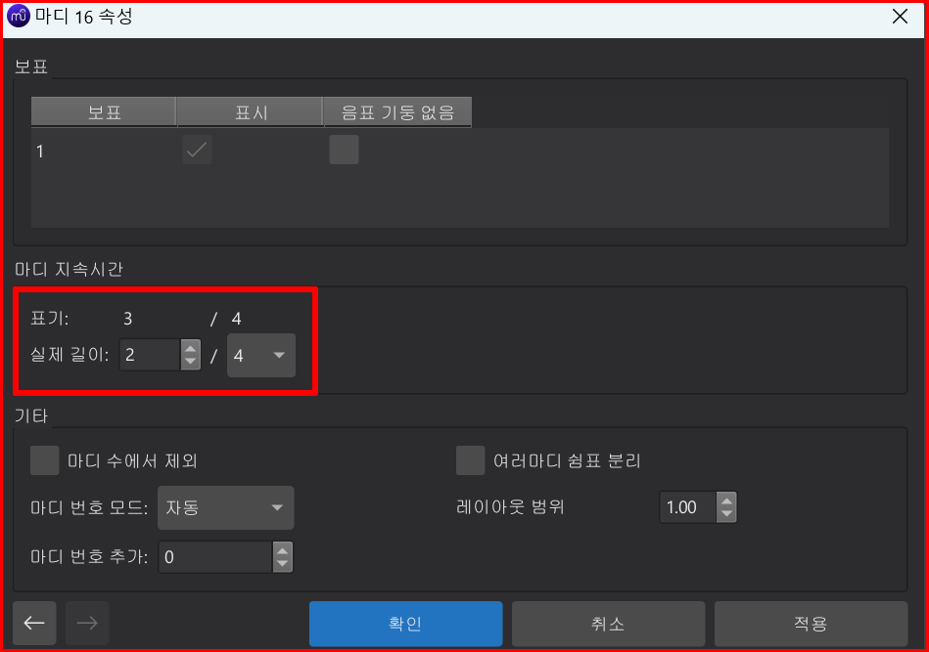Screen dimensions: 929x652
Task: Click the 취소 button
Action: [x=609, y=624]
